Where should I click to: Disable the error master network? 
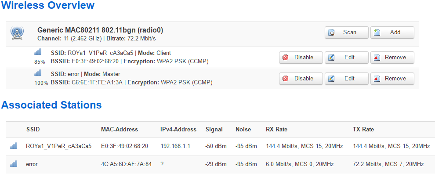click(301, 79)
